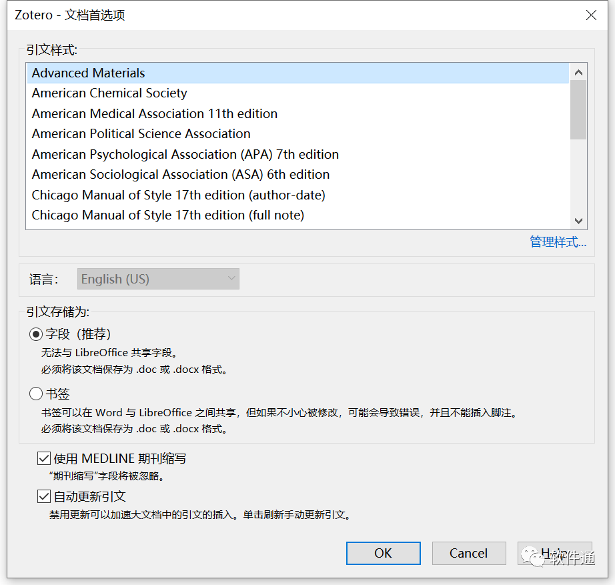Select American Chemical Society style
The height and width of the screenshot is (585, 615).
pos(297,93)
